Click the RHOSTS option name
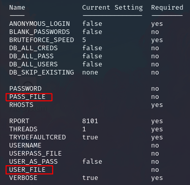Image resolution: width=190 pixels, height=185 pixels. (x=21, y=105)
